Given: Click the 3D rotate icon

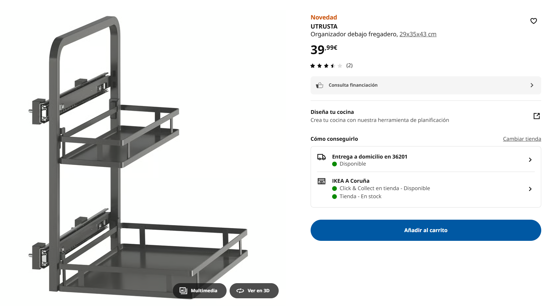Looking at the screenshot, I should [240, 291].
